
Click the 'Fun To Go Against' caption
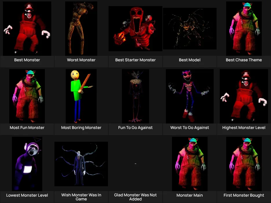click(135, 128)
